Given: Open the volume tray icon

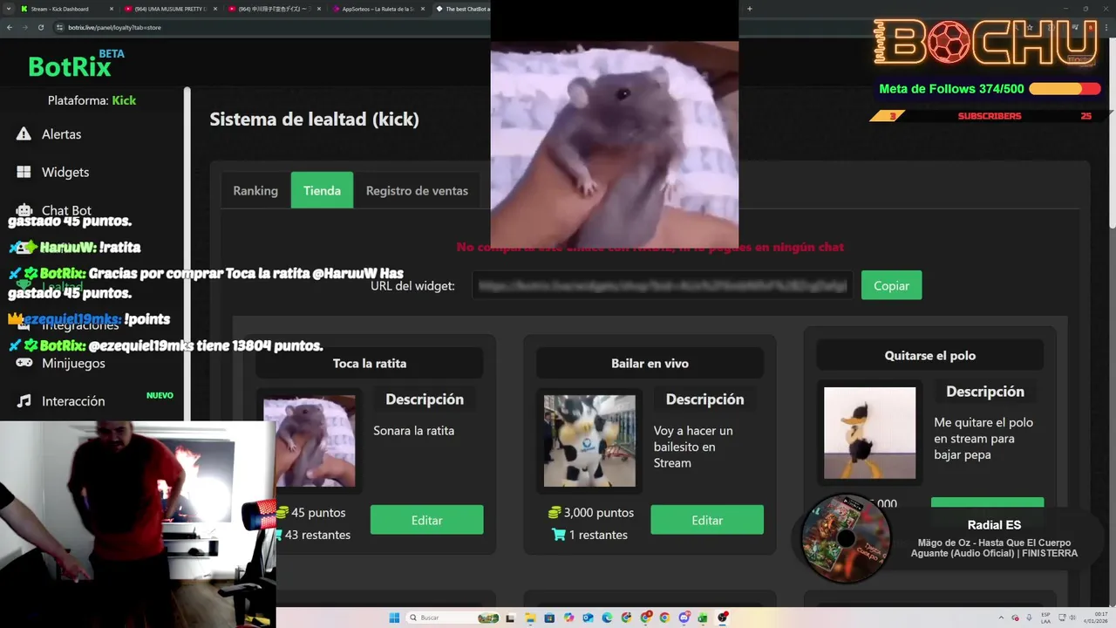Looking at the screenshot, I should pos(1072,618).
